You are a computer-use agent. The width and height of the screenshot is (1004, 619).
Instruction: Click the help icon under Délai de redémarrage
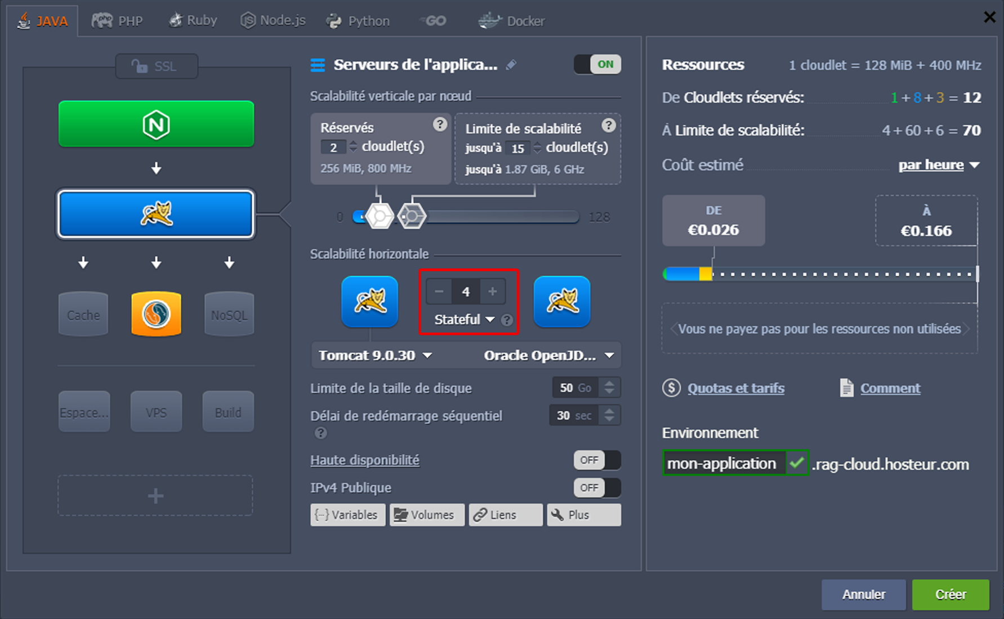click(x=320, y=433)
